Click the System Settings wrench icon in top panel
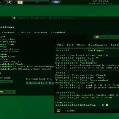The height and width of the screenshot is (119, 119). pos(9,2)
